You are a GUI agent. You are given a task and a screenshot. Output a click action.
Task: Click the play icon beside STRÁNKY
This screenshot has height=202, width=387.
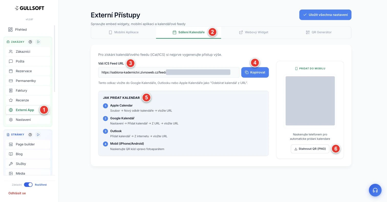[x=38, y=135]
